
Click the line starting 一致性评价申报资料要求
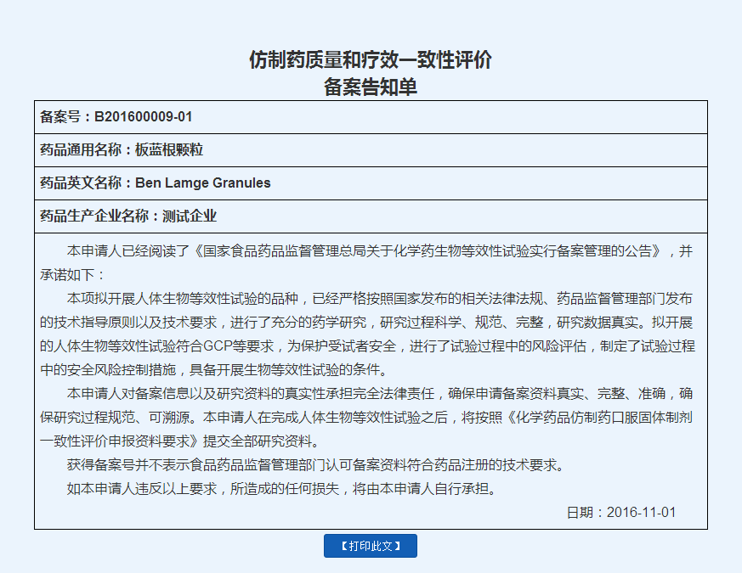180,441
